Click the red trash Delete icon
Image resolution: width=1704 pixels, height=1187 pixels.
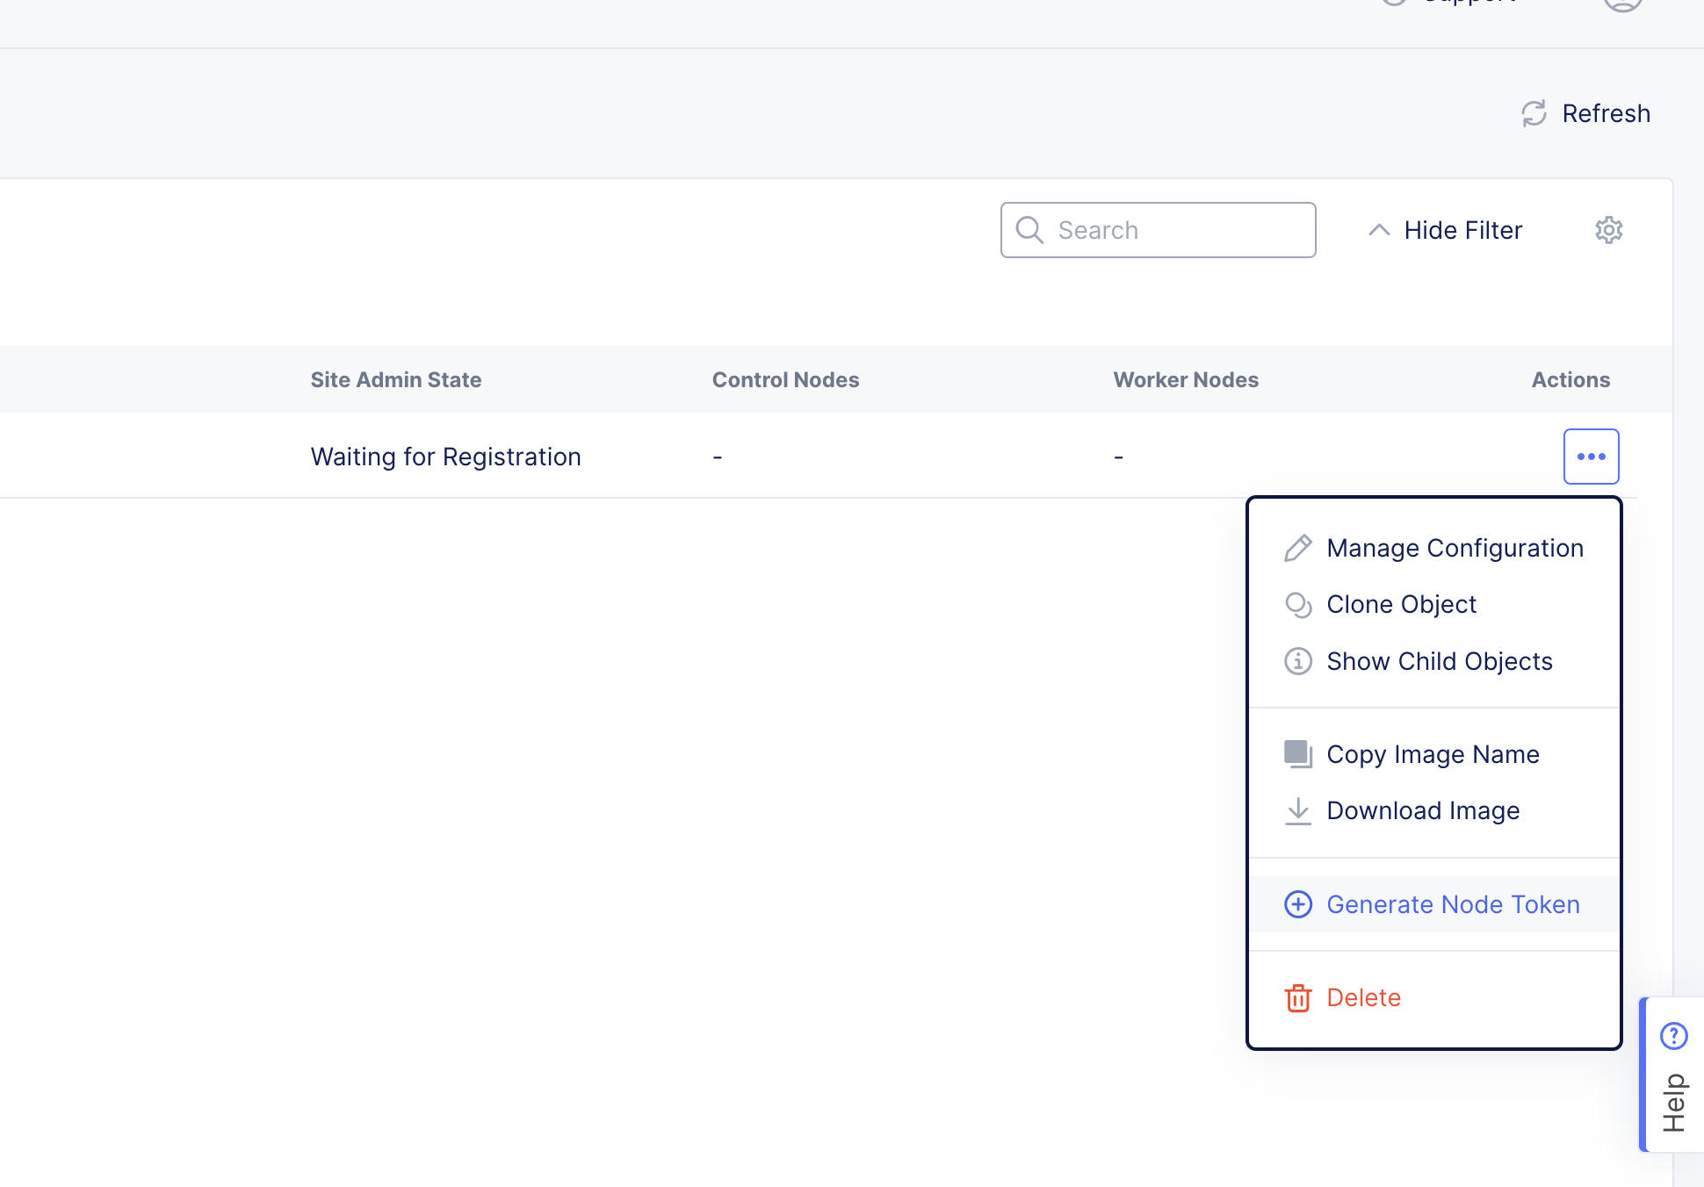tap(1298, 998)
